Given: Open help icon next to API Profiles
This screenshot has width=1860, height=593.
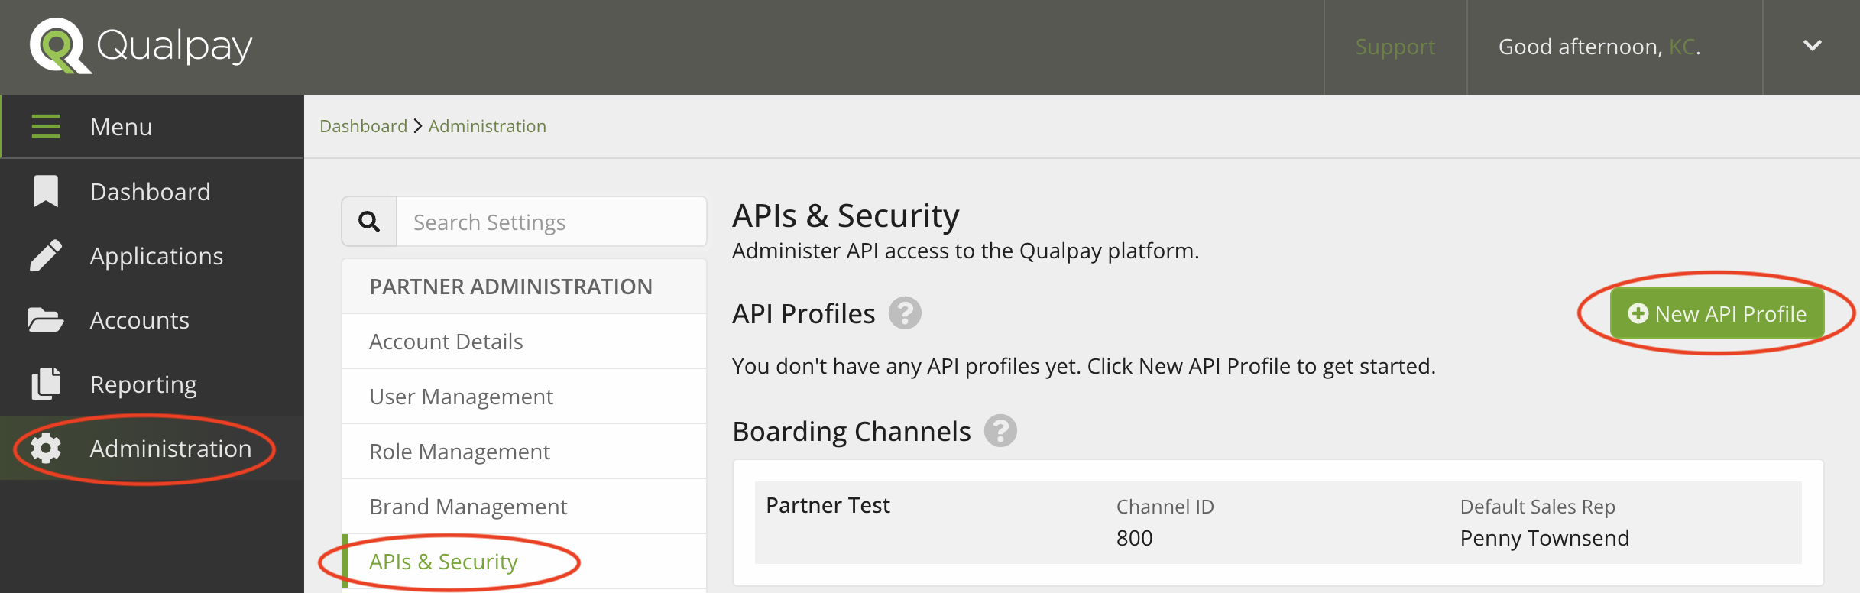Looking at the screenshot, I should click(905, 313).
